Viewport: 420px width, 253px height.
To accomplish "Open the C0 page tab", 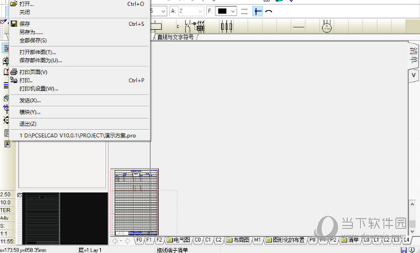I will (x=197, y=240).
